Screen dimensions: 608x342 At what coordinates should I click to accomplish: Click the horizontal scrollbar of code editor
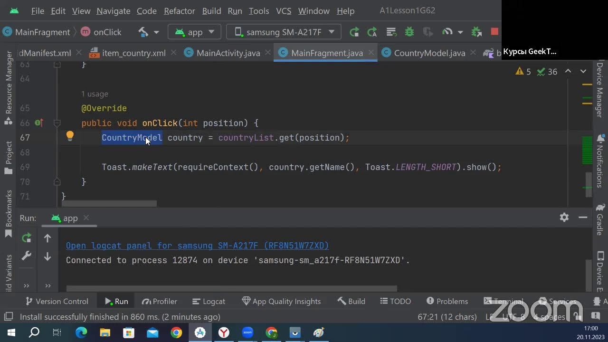[109, 204]
